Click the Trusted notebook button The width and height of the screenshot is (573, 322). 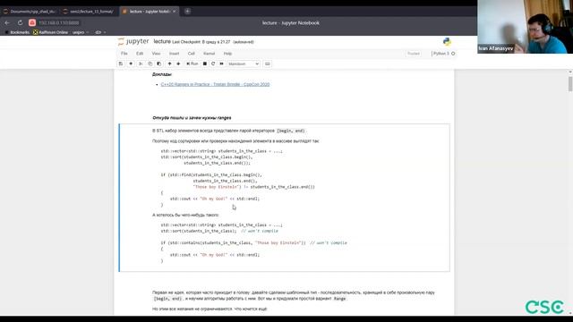tap(414, 54)
